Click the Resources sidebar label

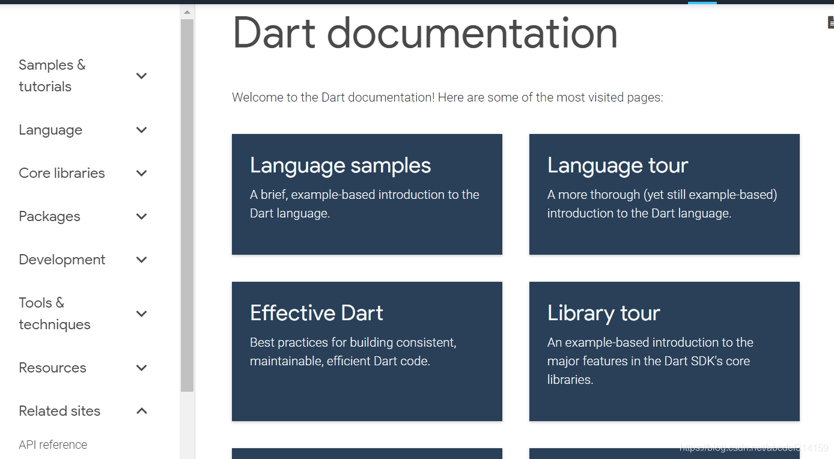[52, 368]
